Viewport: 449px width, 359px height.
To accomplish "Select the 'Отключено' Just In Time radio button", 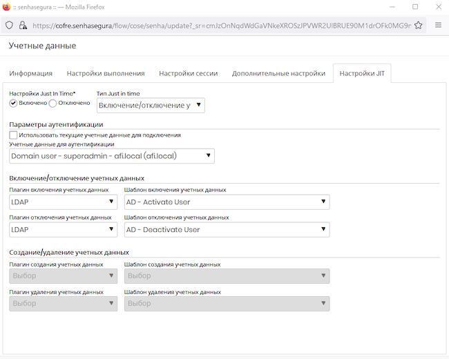I will click(x=53, y=103).
